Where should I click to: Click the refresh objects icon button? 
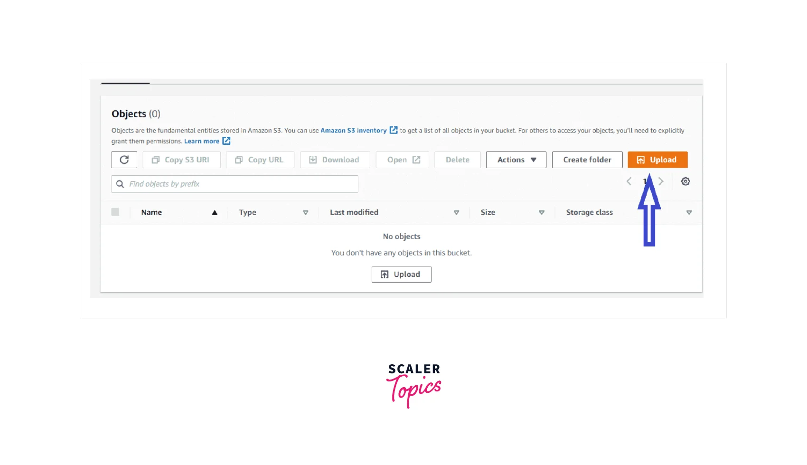tap(124, 160)
